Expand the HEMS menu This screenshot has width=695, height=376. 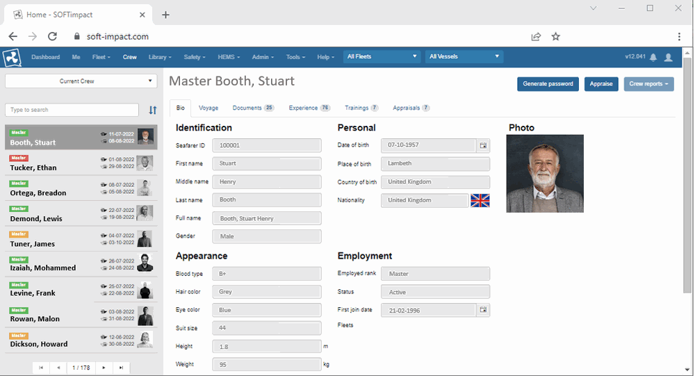point(229,57)
